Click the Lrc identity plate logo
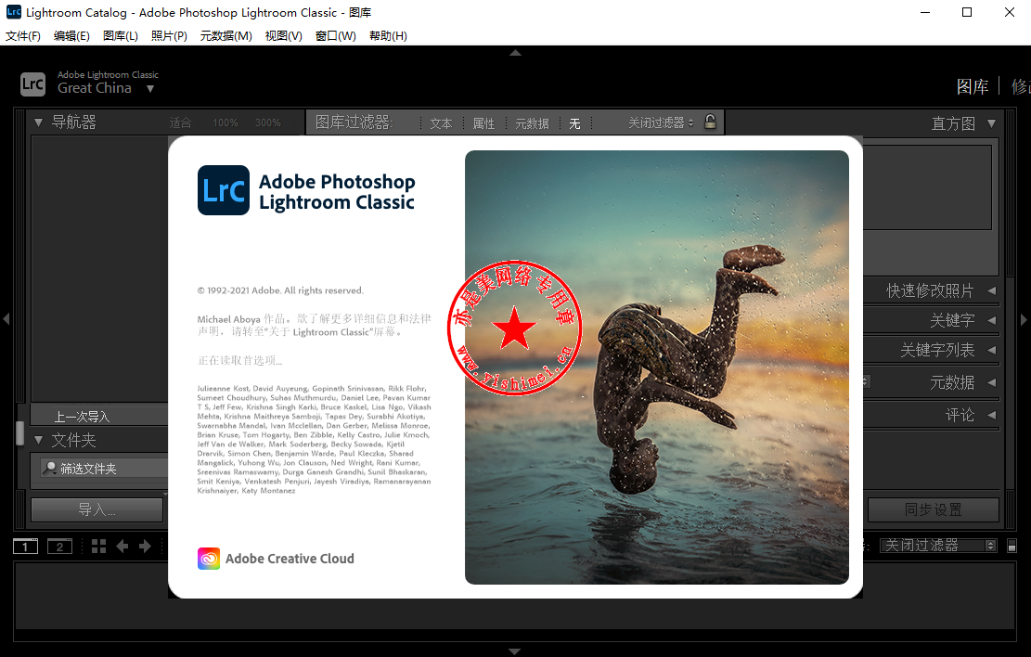The width and height of the screenshot is (1031, 657). coord(32,84)
